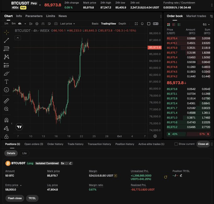214x204 pixels.
Task: Switch positions view to Lite
Action: coord(25,153)
